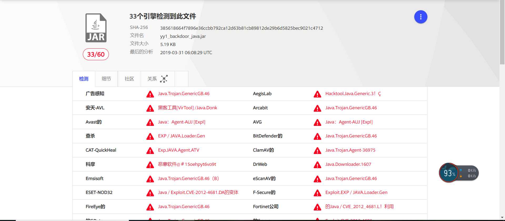Click the page vertical scrollbar thumb
The height and width of the screenshot is (221, 505).
(502, 32)
